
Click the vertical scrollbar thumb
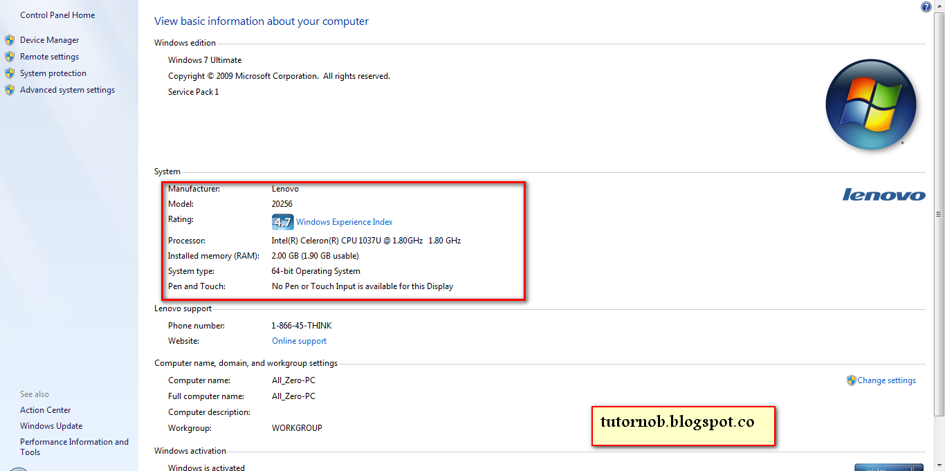tap(939, 214)
